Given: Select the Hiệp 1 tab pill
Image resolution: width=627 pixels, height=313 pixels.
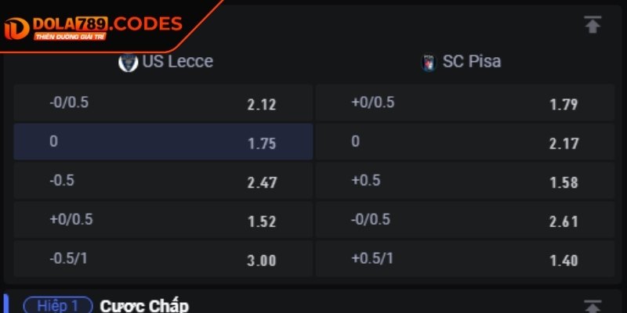Looking at the screenshot, I should pos(58,305).
